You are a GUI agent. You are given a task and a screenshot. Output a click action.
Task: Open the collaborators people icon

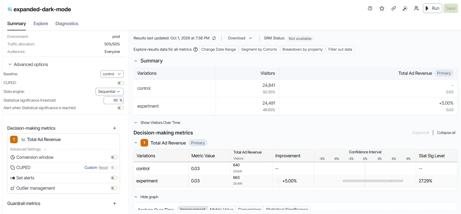[x=416, y=8]
